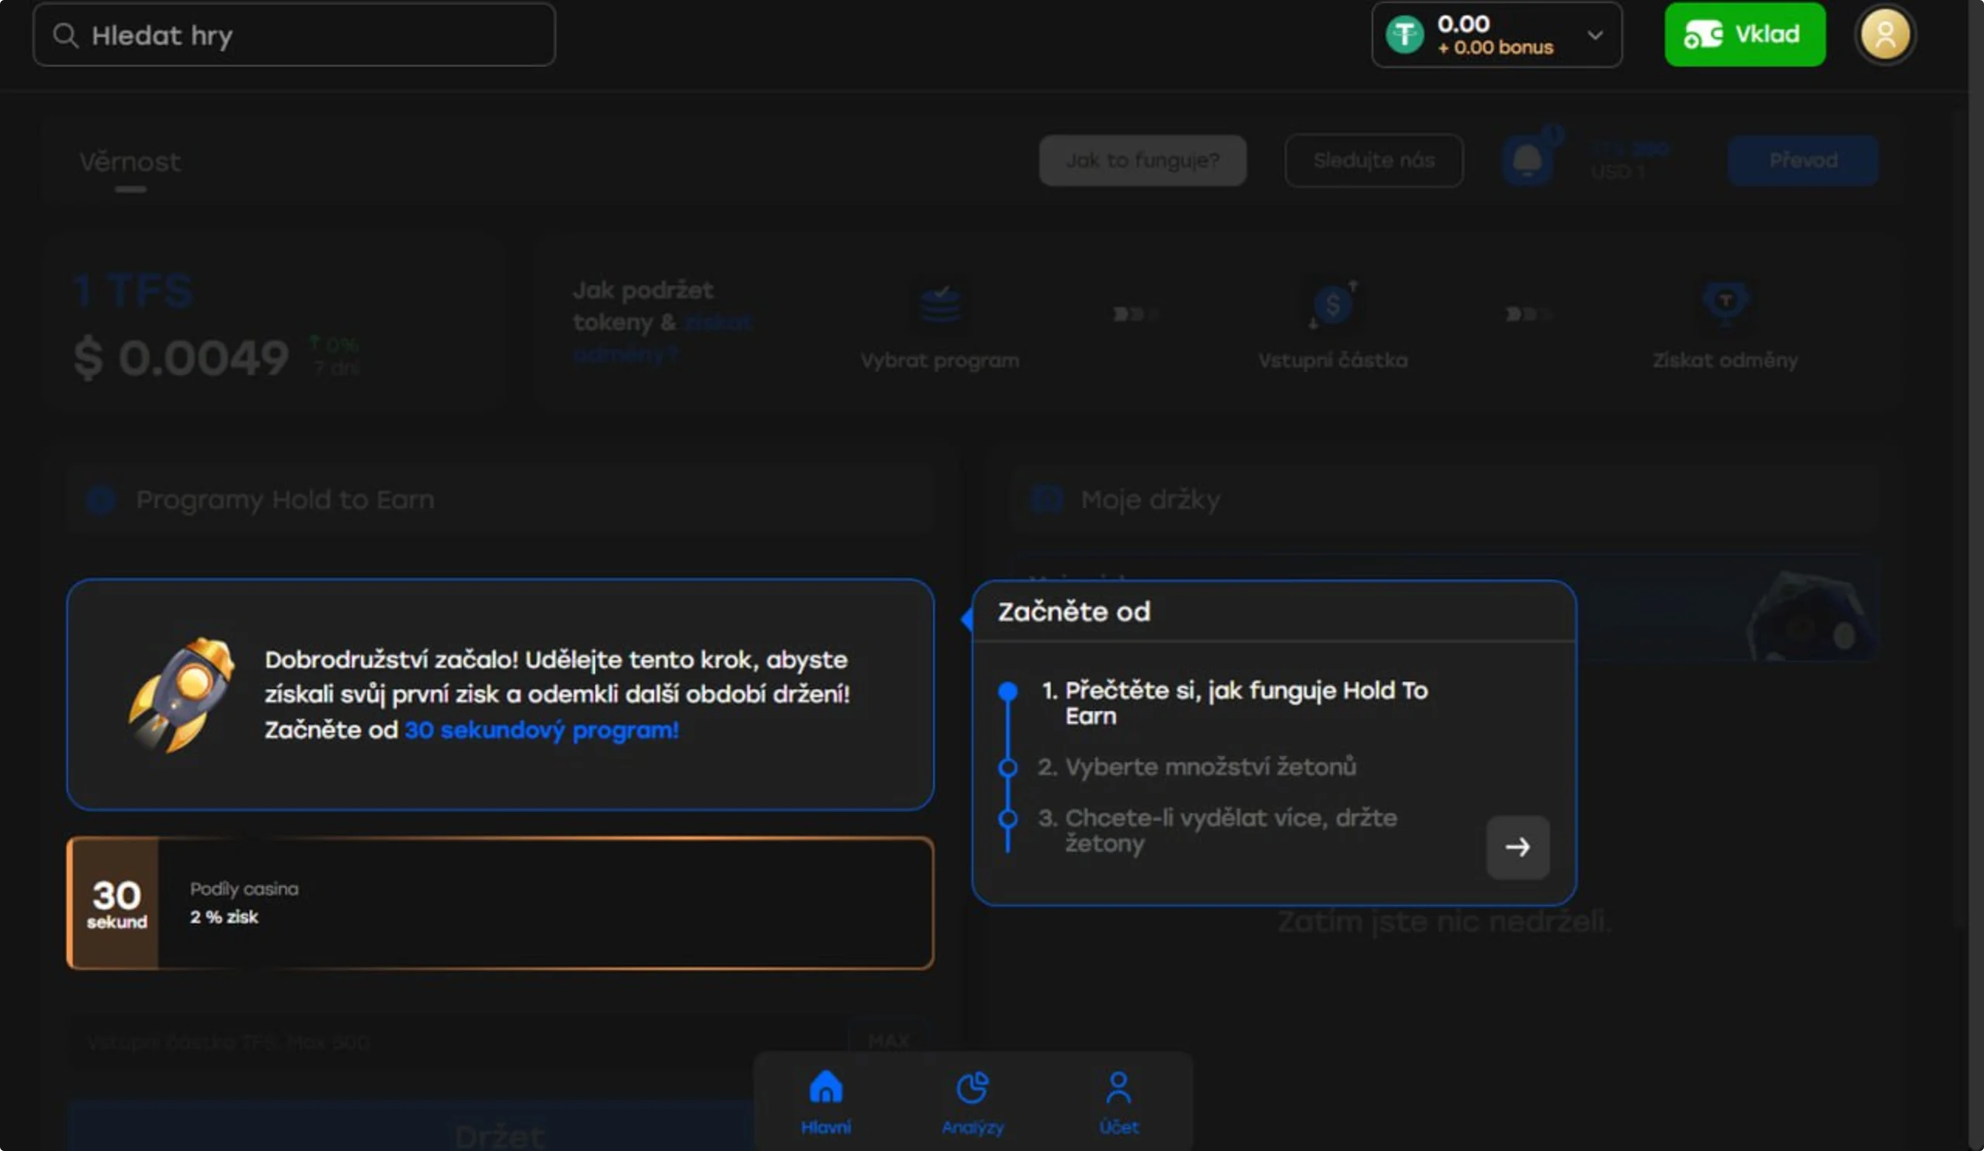The width and height of the screenshot is (1984, 1151).
Task: Select tutorial step 1 radio marker
Action: pyautogui.click(x=1007, y=692)
